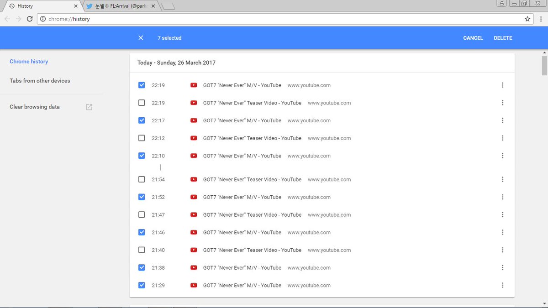Viewport: 548px width, 308px height.
Task: Open the three-dot menu for the 21:29 entry
Action: (x=502, y=285)
